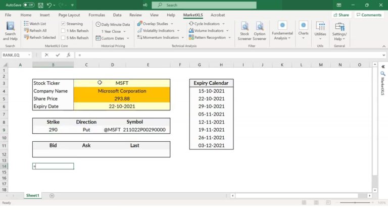Viewport: 388px width, 218px height.
Task: Expand the Volume Indicators dropdown
Action: [227, 31]
